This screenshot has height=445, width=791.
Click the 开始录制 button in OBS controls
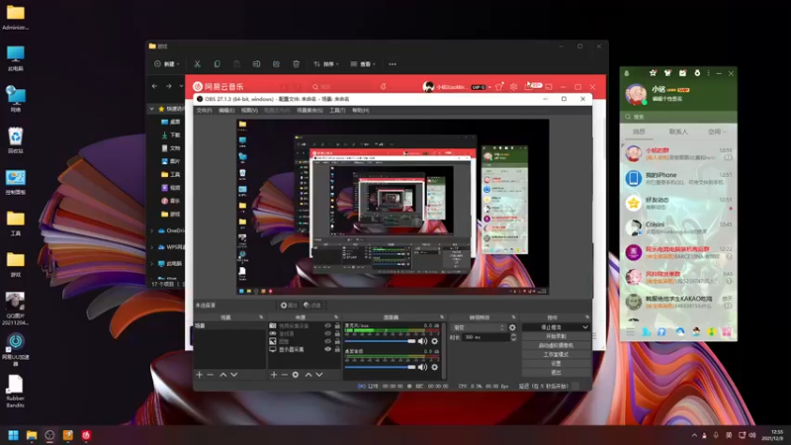(x=556, y=336)
